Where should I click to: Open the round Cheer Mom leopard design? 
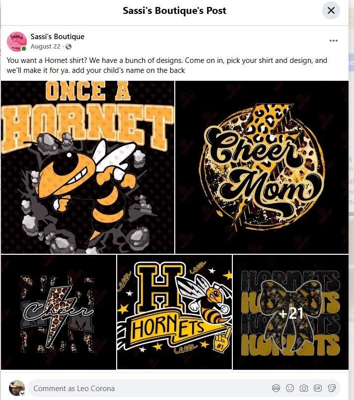[x=262, y=167]
